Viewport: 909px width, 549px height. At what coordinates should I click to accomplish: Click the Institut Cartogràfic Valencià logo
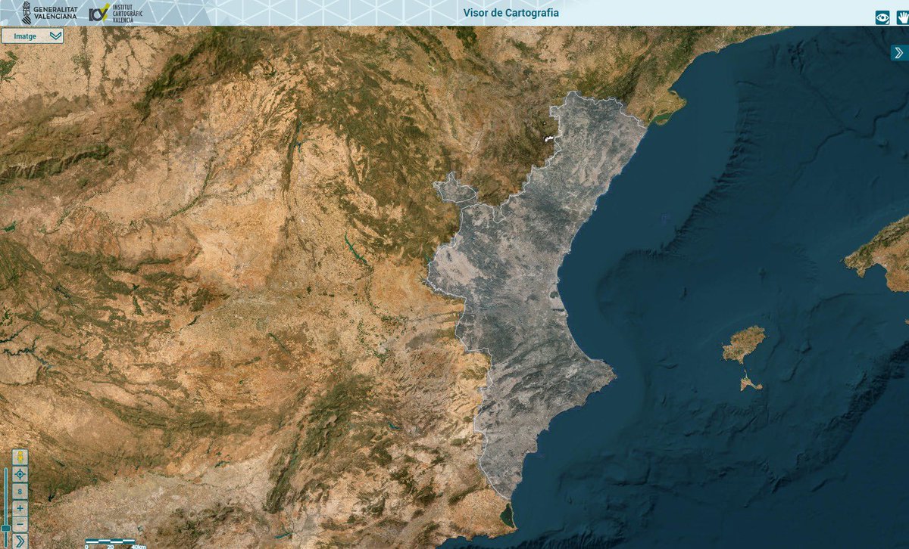(x=115, y=13)
